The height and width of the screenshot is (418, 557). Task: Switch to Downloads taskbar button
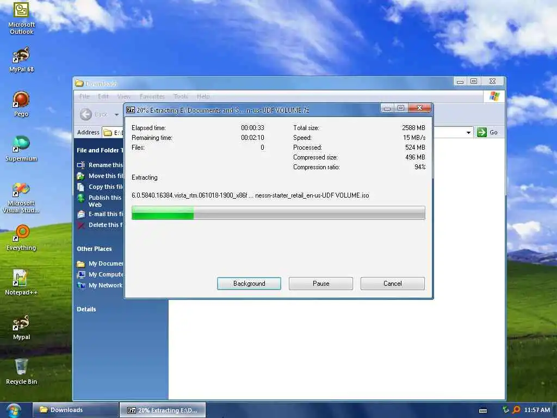click(75, 410)
